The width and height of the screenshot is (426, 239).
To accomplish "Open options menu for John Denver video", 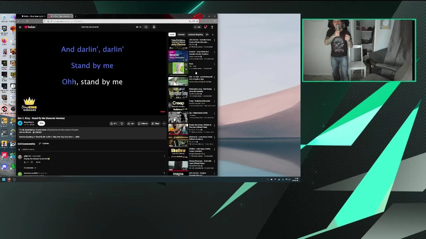I will tap(214, 40).
